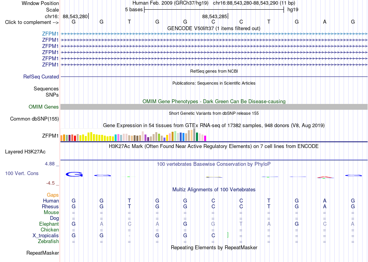Open the 'RefSeq genes from NCBI' title
Viewport: 368px width, 262px height.
pos(214,71)
